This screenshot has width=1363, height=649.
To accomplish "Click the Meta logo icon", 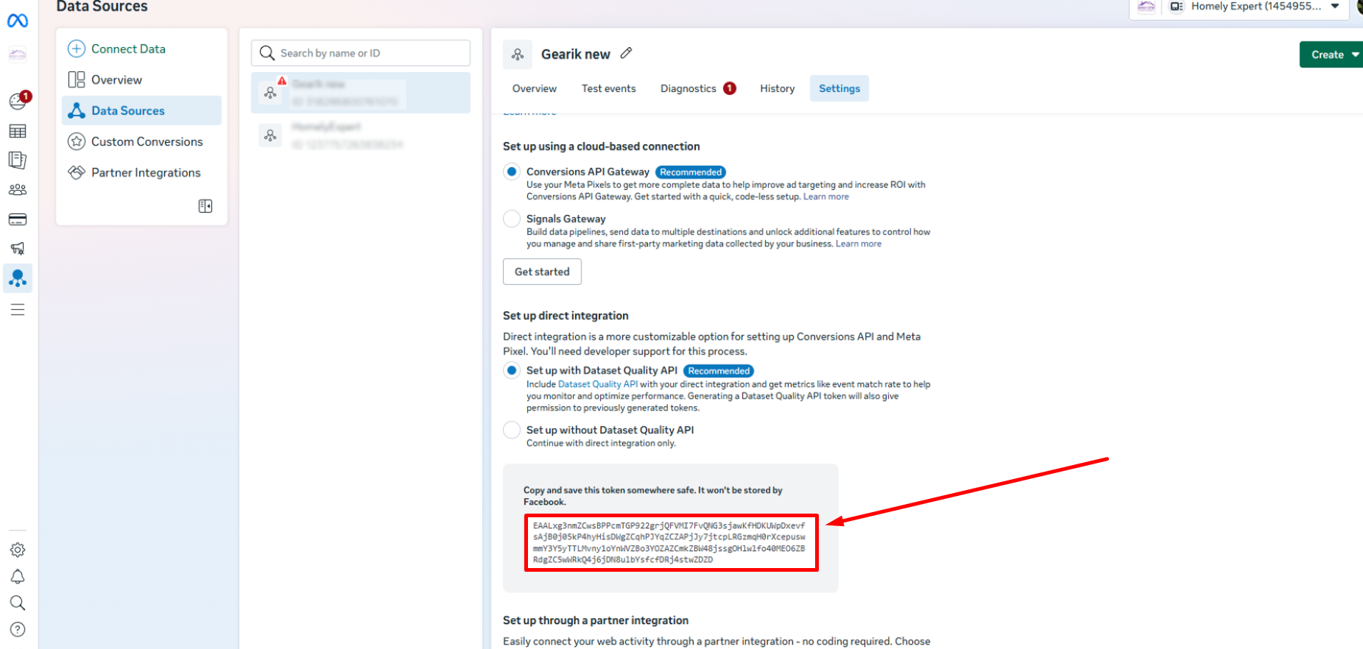I will (x=18, y=21).
